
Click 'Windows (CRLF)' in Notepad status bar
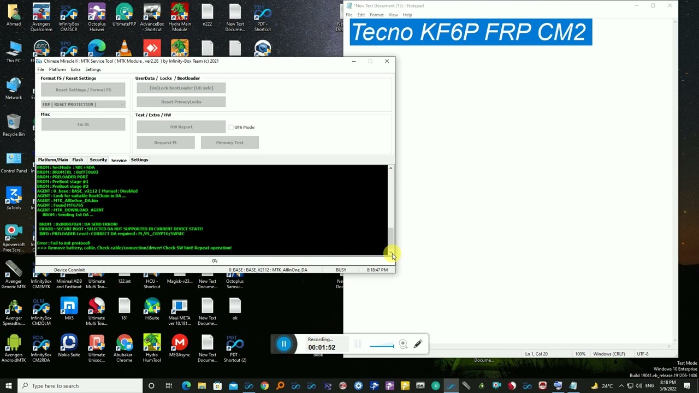[x=609, y=354]
